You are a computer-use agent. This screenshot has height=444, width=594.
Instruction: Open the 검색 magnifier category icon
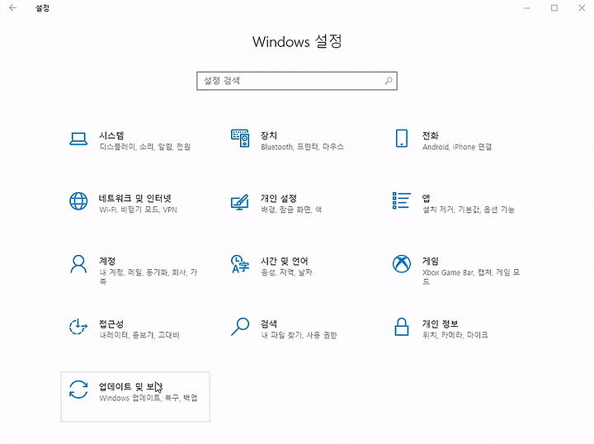(240, 327)
